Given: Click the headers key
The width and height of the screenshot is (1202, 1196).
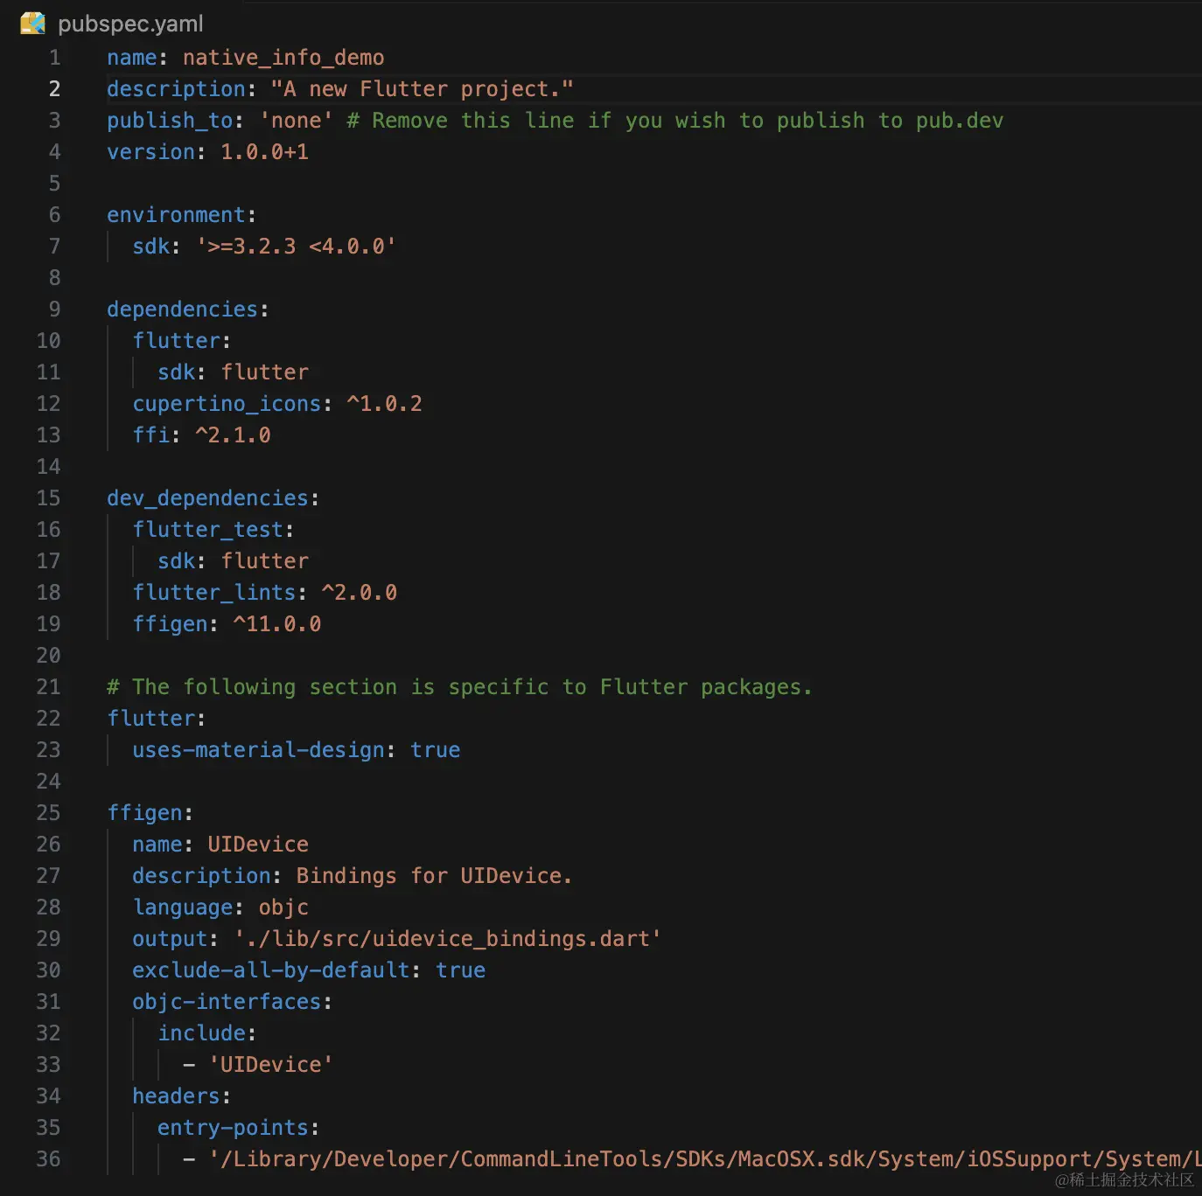Looking at the screenshot, I should pos(176,1096).
